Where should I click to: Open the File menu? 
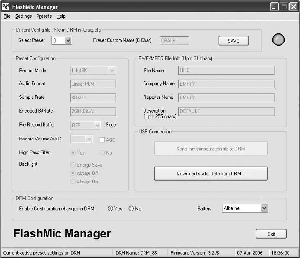coord(7,16)
